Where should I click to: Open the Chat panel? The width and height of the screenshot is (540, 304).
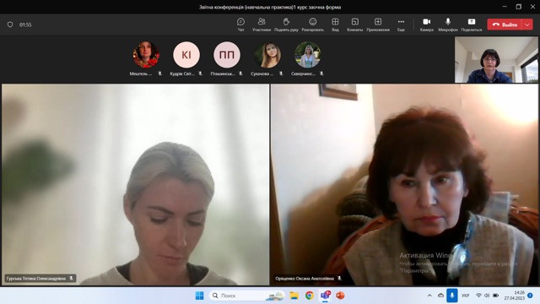click(x=240, y=24)
